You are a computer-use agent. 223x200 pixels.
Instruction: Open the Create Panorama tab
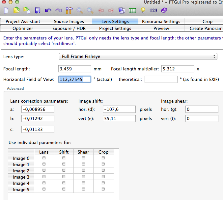click(x=206, y=28)
